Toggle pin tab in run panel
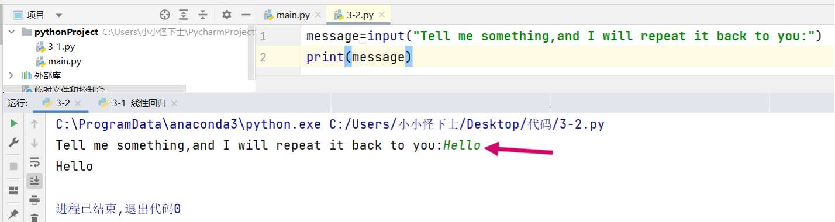Viewport: 835px width, 222px height. click(13, 214)
